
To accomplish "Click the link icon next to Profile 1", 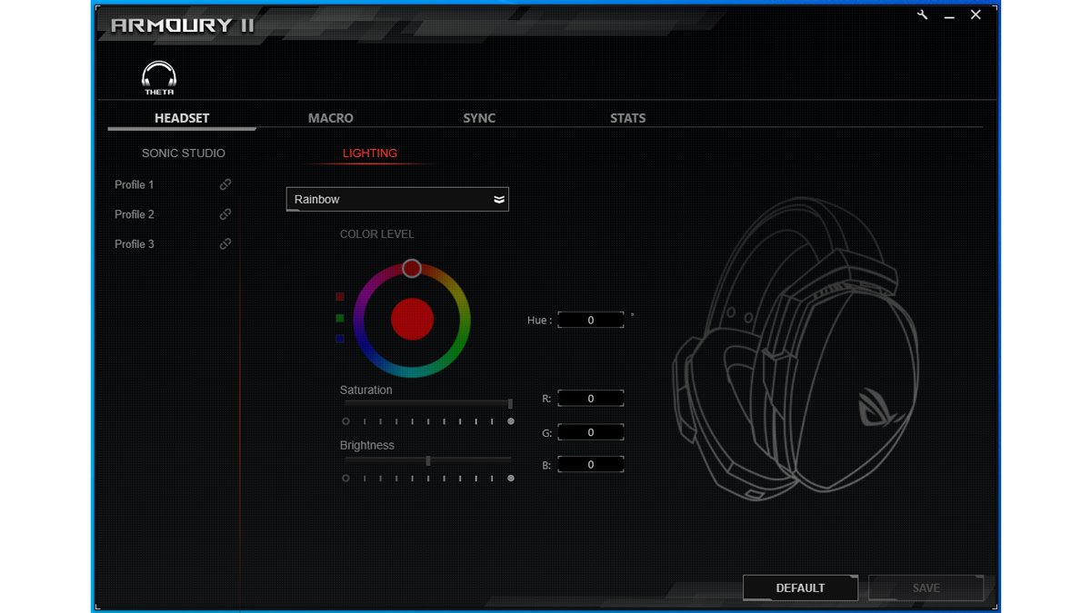I will coord(225,184).
